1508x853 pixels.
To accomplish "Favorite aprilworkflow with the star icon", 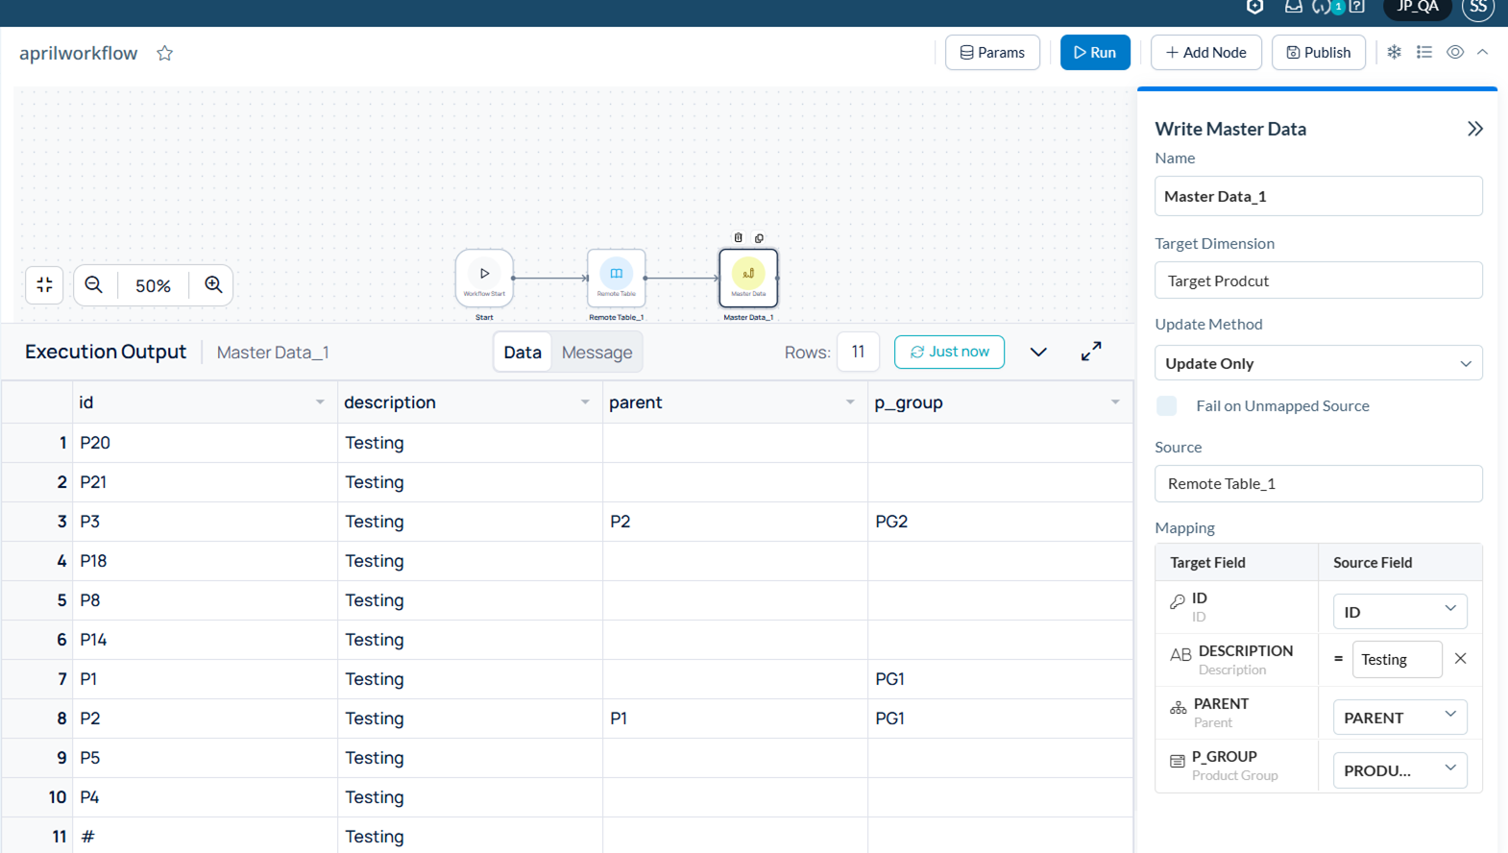I will tap(165, 53).
